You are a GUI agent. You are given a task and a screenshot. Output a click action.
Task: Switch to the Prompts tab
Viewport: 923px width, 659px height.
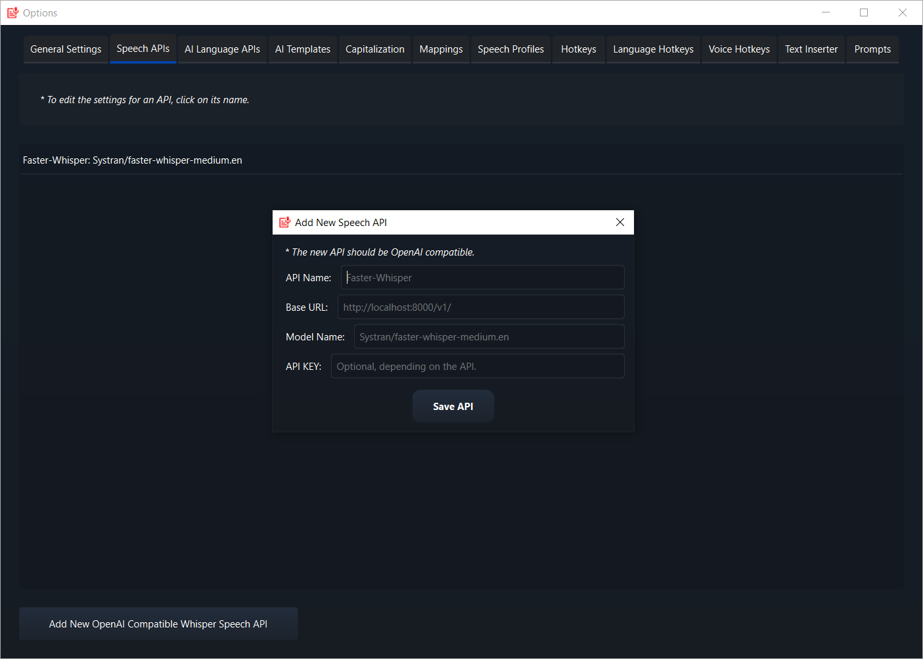coord(872,49)
